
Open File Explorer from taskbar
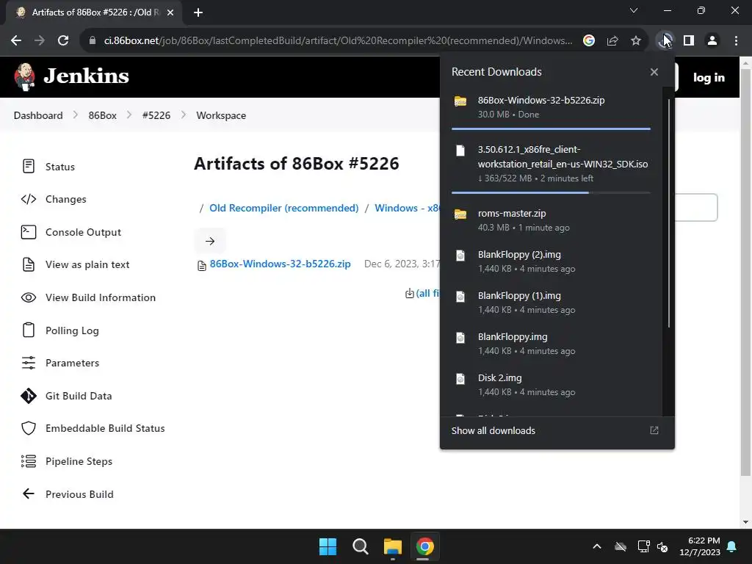click(392, 546)
